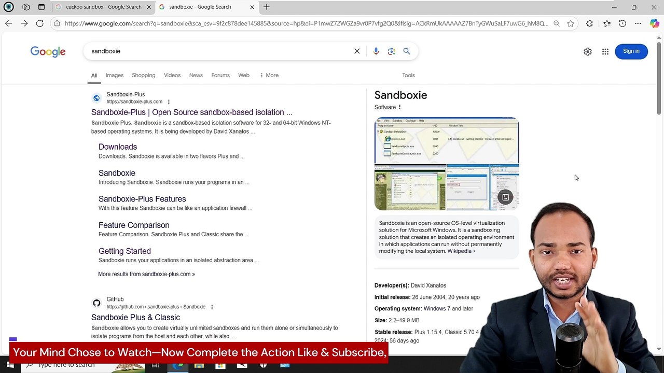
Task: Switch to Shopping results
Action: click(143, 75)
